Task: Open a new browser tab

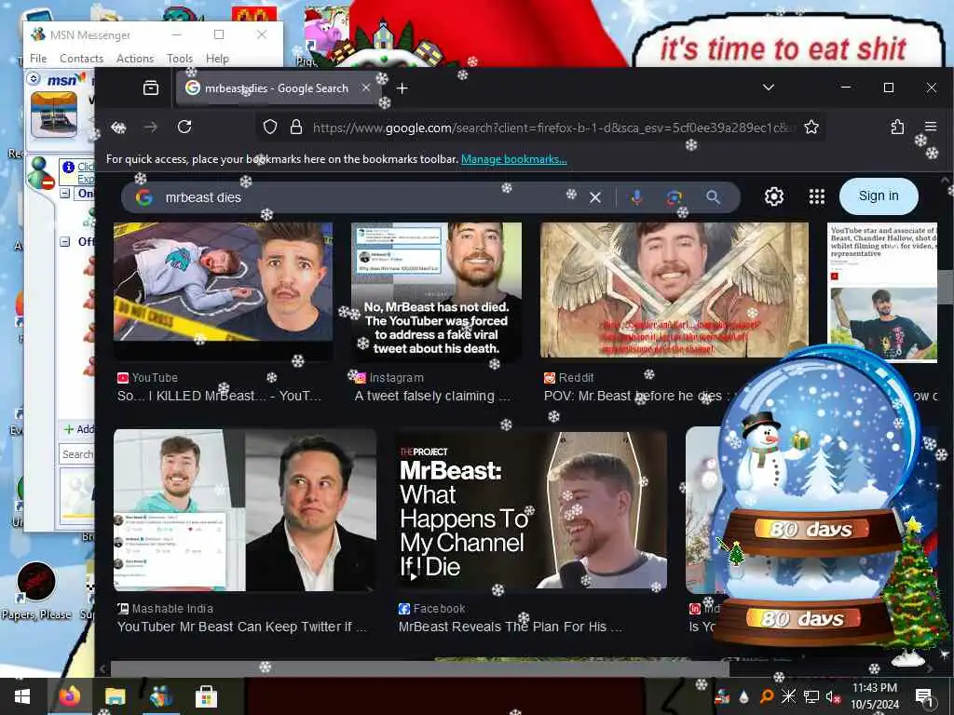Action: click(402, 88)
